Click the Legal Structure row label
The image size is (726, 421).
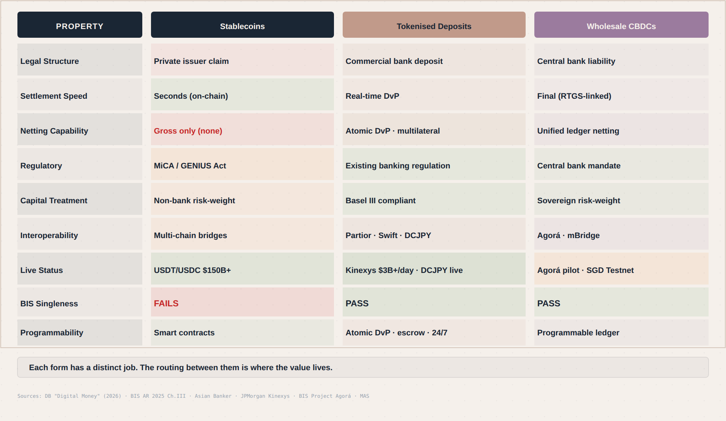click(80, 60)
